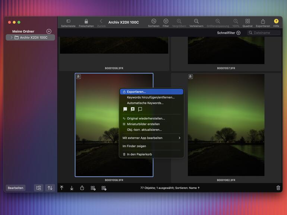Select Miniaturbilder erstellen menu entry
The width and height of the screenshot is (287, 215).
pos(152,124)
